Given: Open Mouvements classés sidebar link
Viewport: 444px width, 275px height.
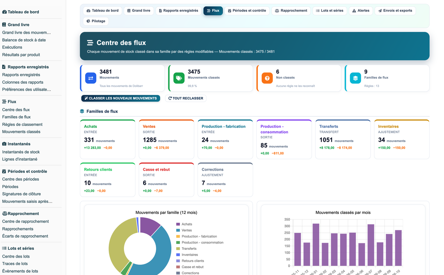Looking at the screenshot, I should pos(21,132).
